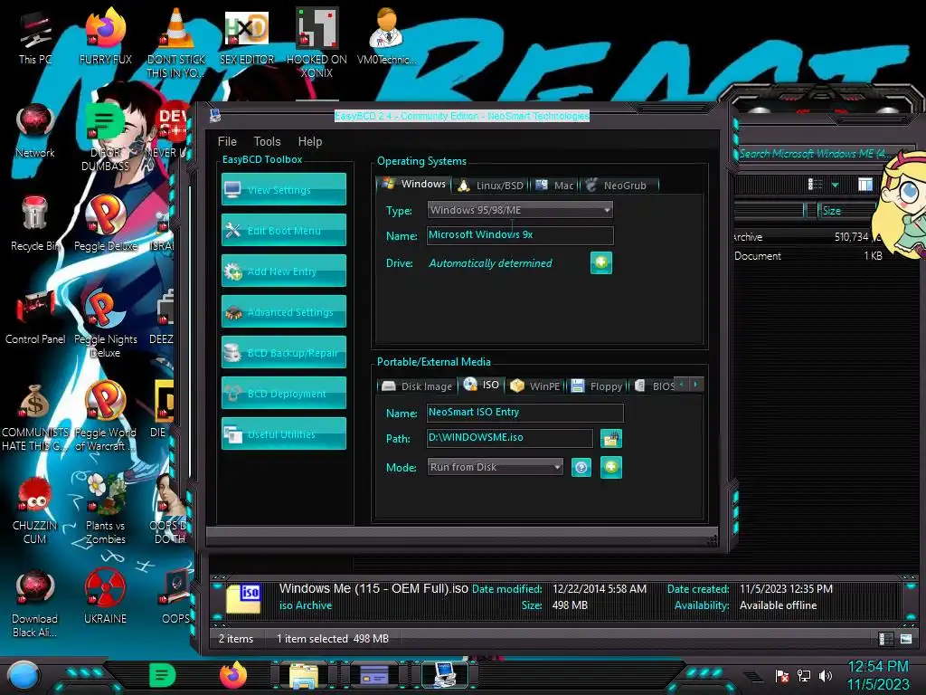Open File Explorer from the taskbar
926x695 pixels.
[304, 675]
